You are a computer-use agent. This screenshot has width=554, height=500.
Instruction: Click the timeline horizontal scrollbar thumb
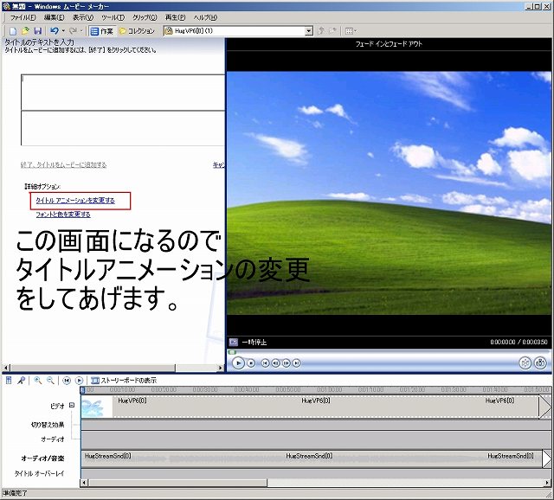coord(177,483)
